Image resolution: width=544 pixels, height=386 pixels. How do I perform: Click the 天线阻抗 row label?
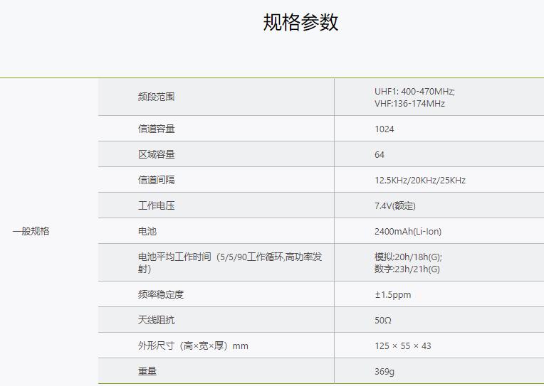tap(156, 320)
